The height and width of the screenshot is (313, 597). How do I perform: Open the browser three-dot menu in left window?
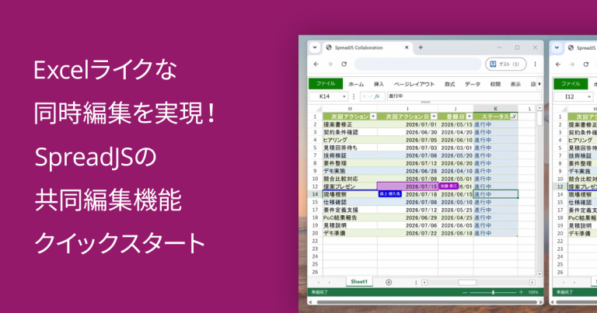535,64
